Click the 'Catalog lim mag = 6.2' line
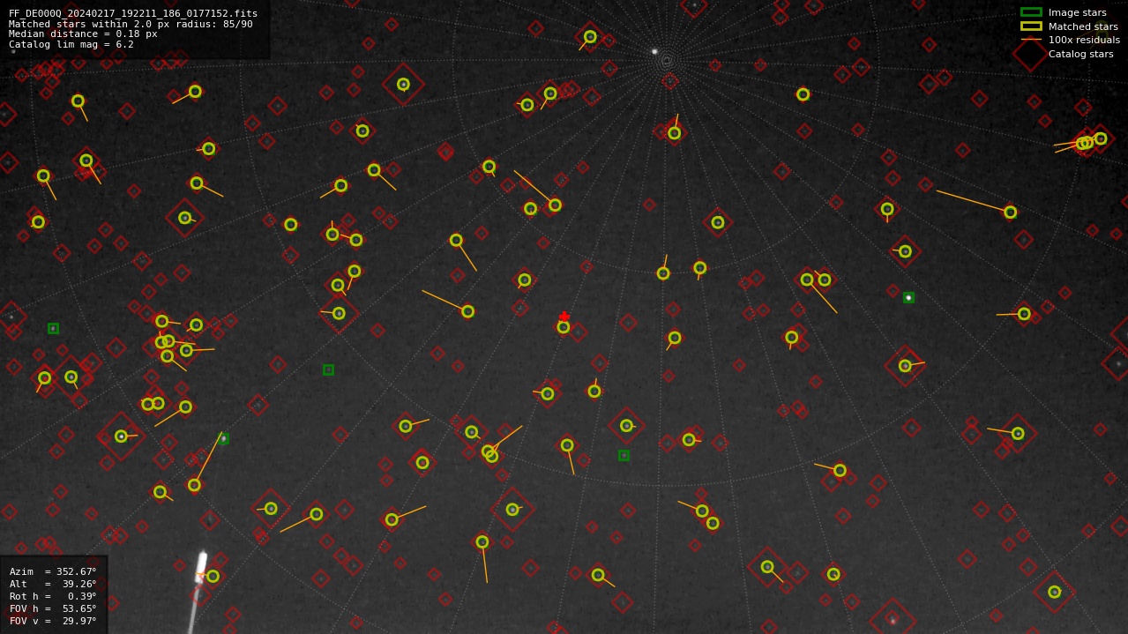The height and width of the screenshot is (634, 1128). [71, 44]
